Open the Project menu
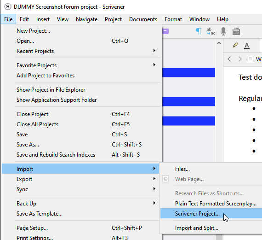This screenshot has width=262, height=240. pyautogui.click(x=113, y=19)
